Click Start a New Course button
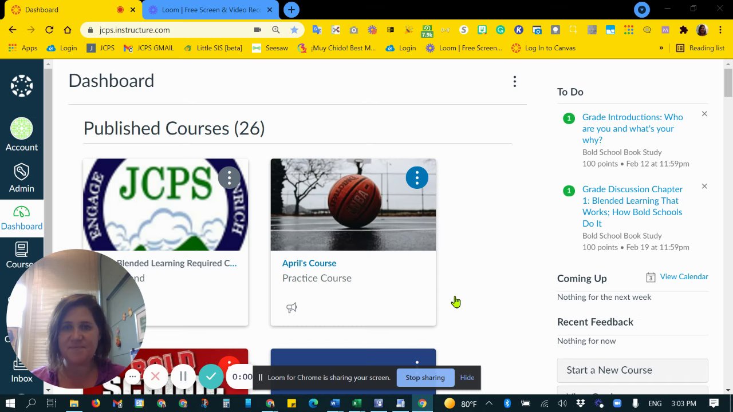Viewport: 733px width, 412px height. pos(633,370)
